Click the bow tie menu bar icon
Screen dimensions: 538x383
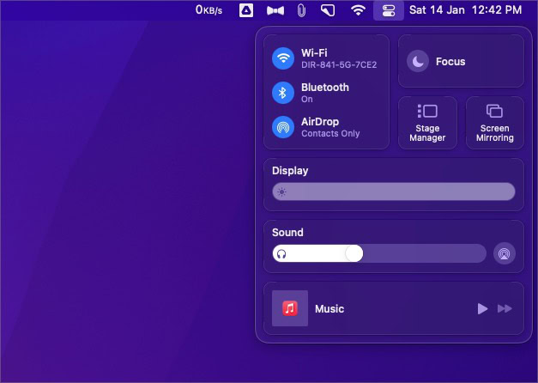tap(275, 10)
